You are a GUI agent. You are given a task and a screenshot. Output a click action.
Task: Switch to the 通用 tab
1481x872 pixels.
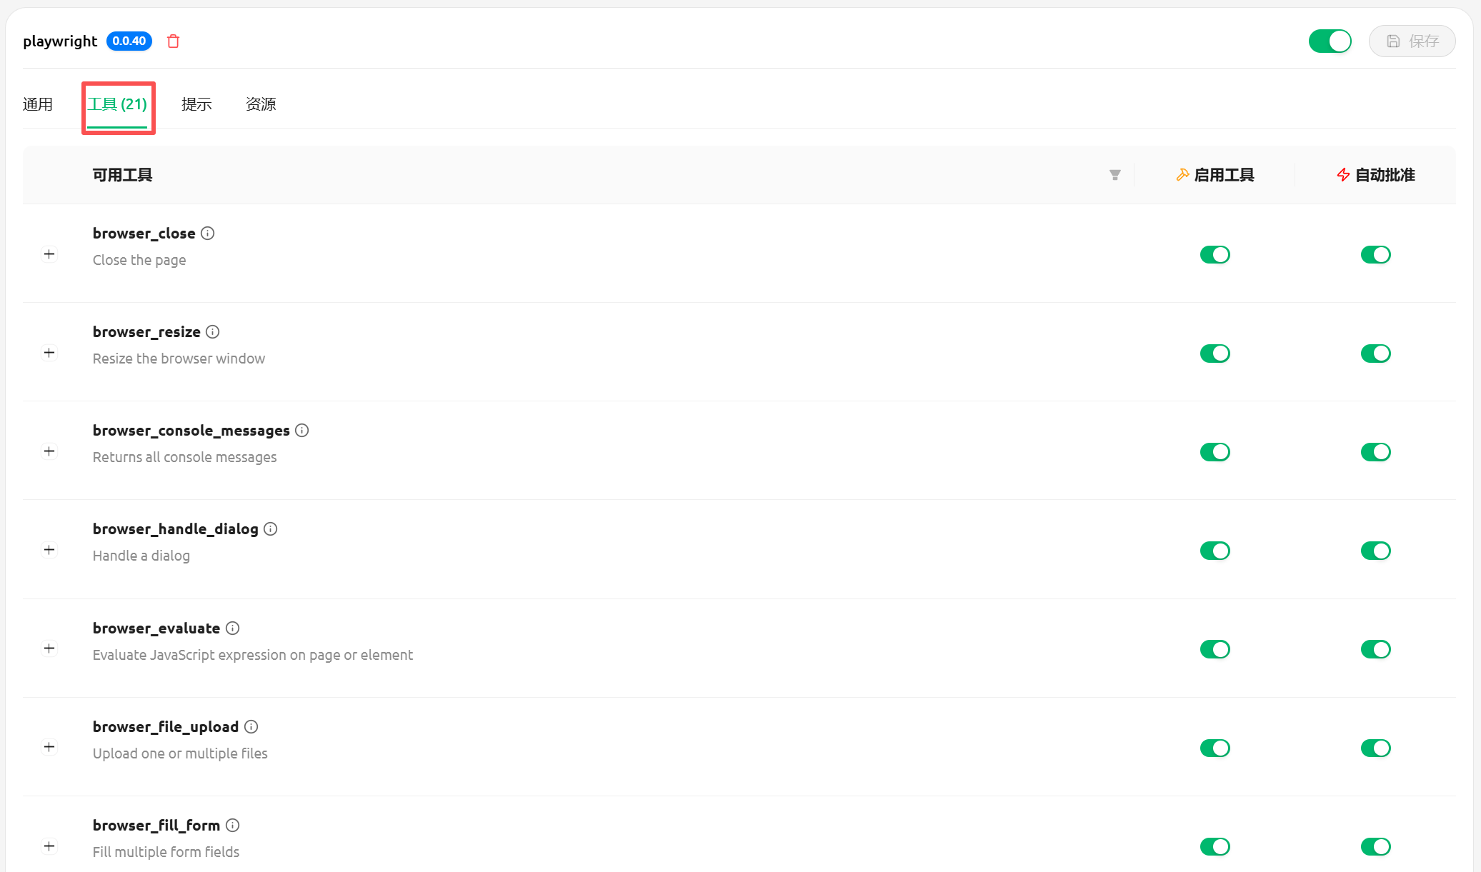38,104
